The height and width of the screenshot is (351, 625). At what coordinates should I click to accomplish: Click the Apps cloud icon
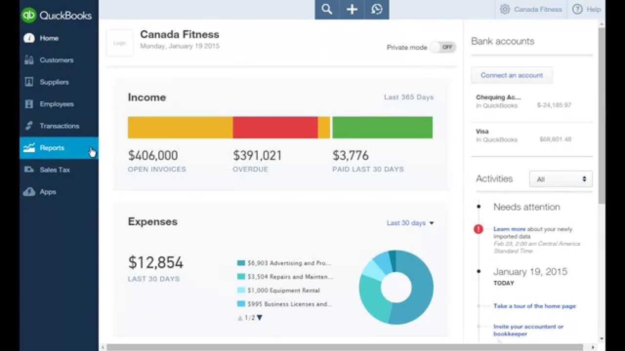coord(29,192)
